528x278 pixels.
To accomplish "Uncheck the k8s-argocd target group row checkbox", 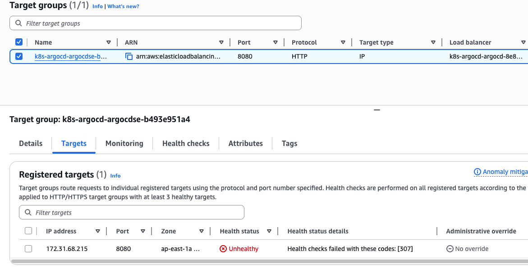I will click(19, 56).
